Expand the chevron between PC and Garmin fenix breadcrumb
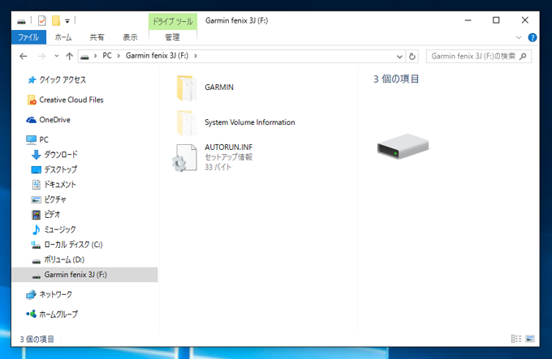552x359 pixels. tap(119, 56)
